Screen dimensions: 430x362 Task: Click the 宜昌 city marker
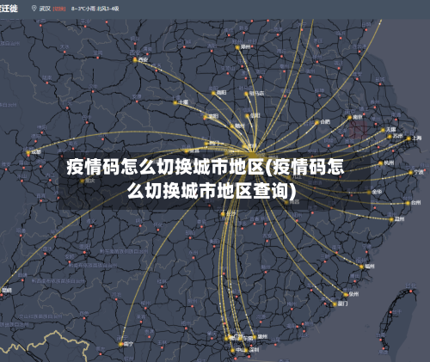pos(187,151)
